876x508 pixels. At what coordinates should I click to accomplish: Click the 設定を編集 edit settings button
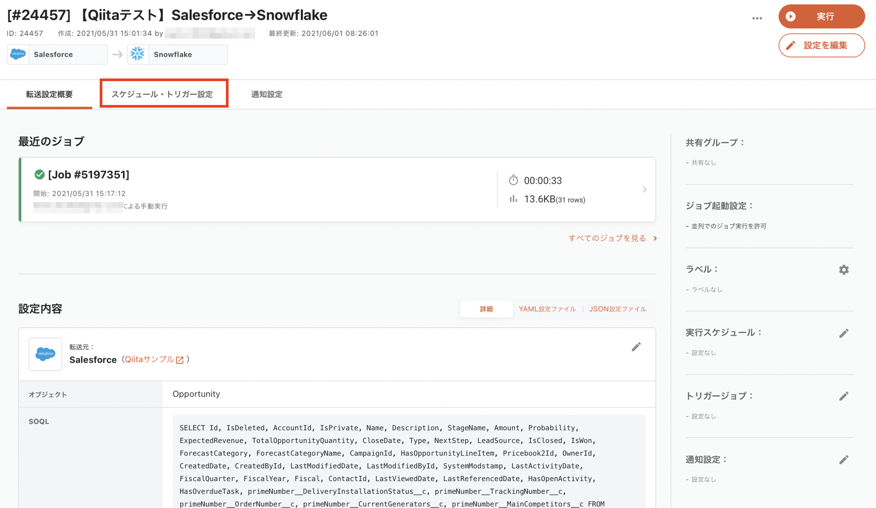click(x=821, y=46)
